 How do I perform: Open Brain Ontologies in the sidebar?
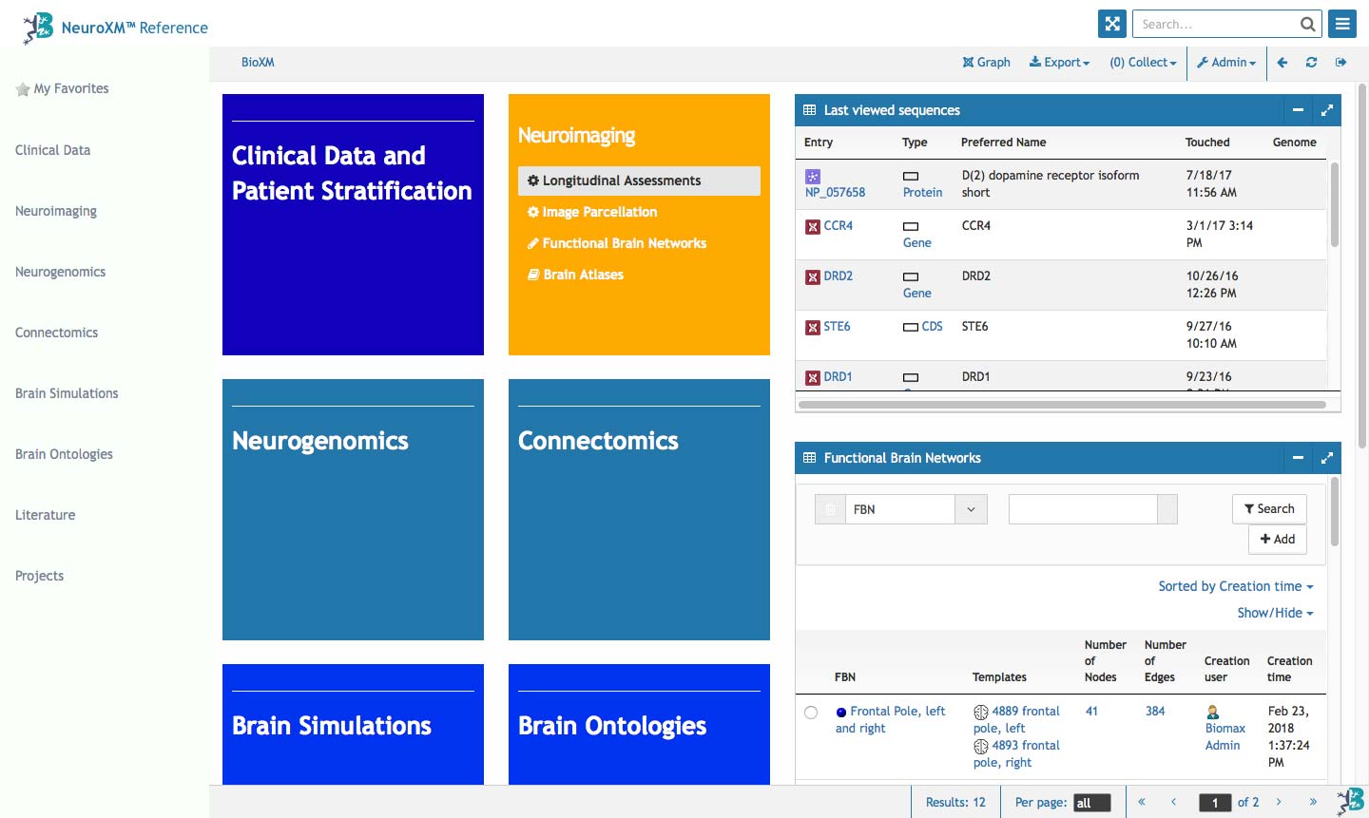point(64,454)
